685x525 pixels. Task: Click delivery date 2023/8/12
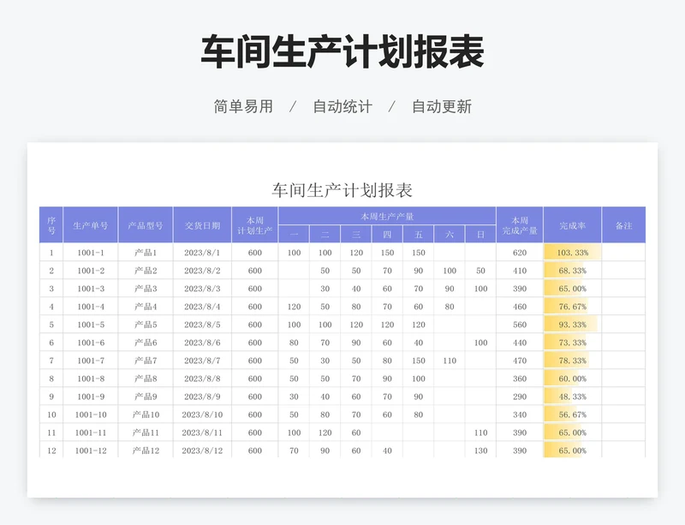tap(202, 450)
